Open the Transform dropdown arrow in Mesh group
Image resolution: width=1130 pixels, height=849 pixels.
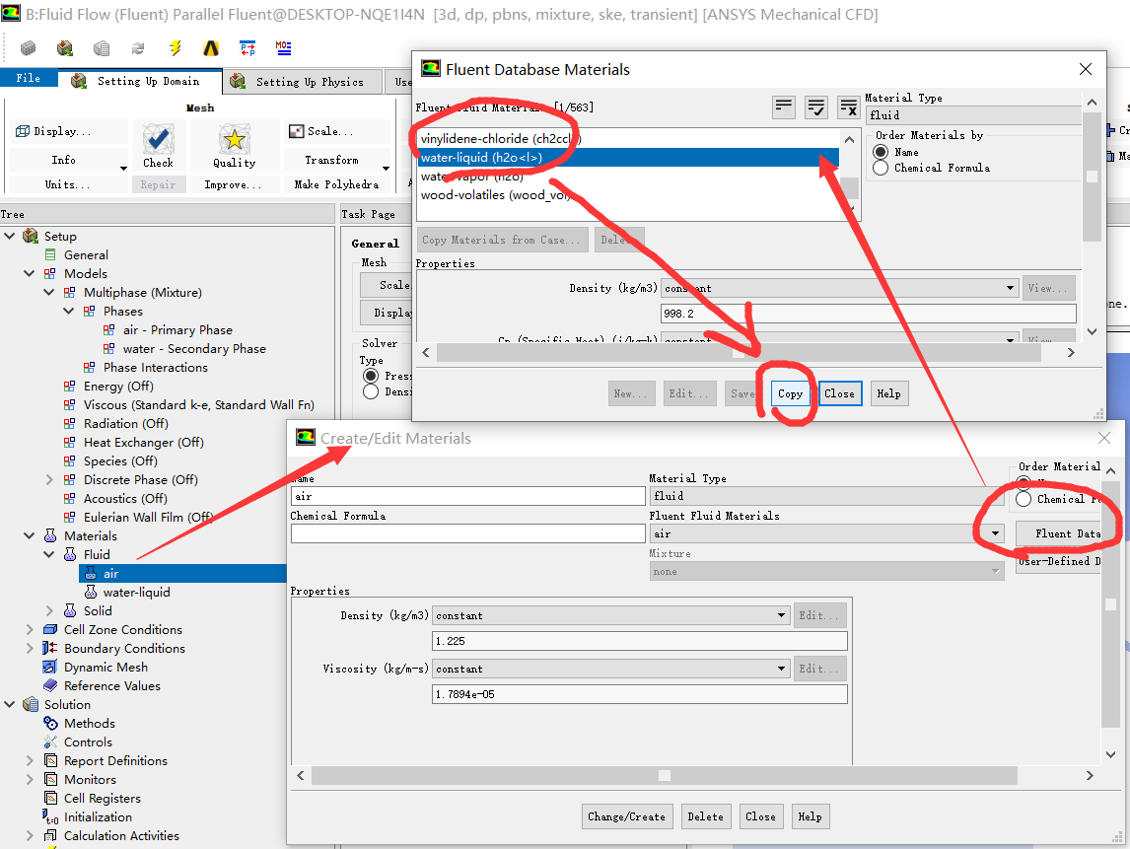click(386, 168)
